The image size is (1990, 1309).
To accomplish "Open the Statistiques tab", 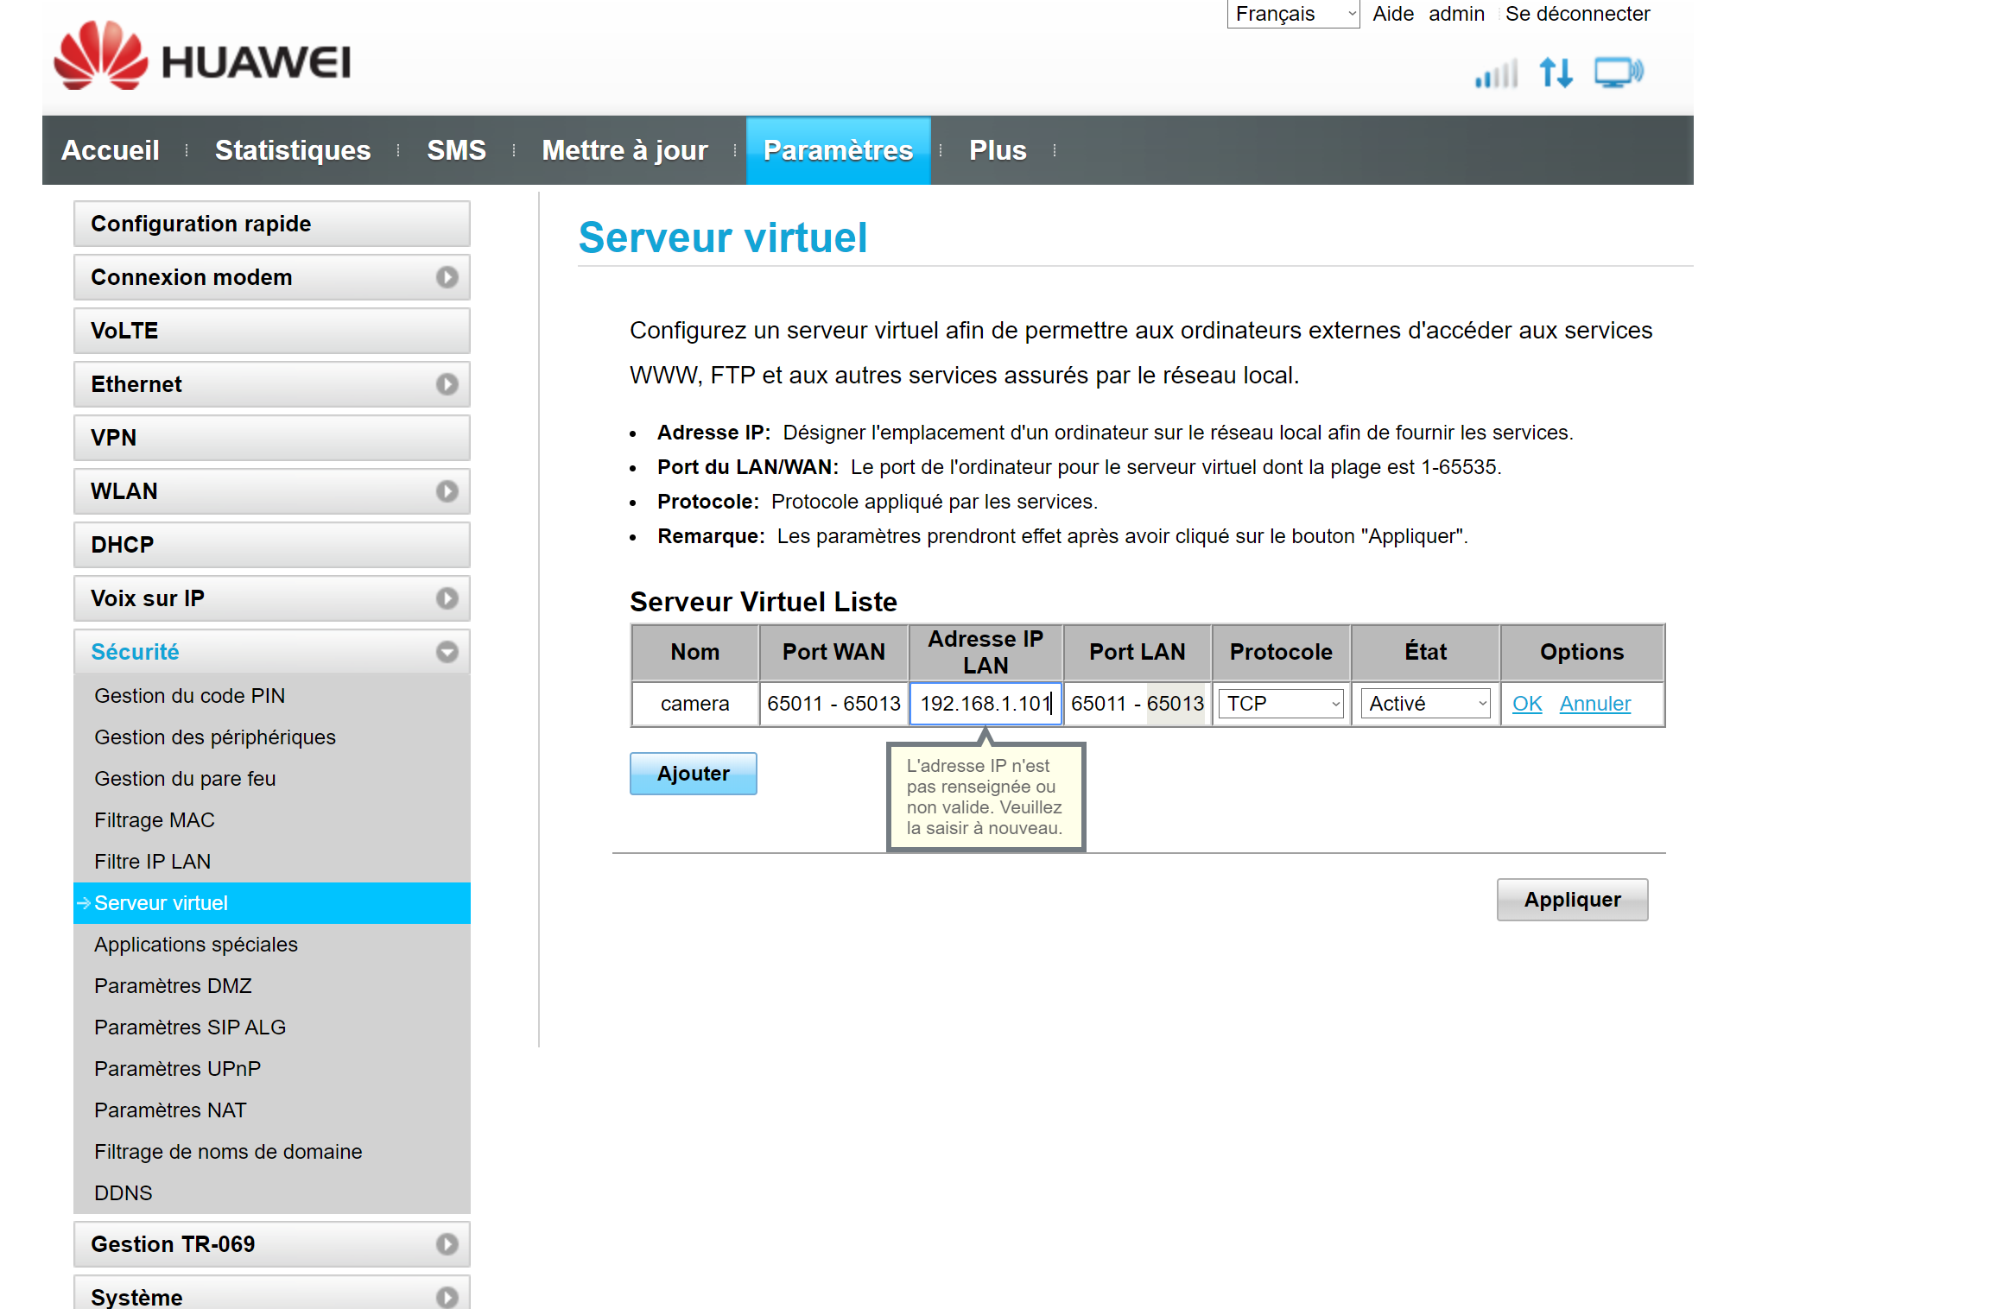I will pyautogui.click(x=293, y=150).
